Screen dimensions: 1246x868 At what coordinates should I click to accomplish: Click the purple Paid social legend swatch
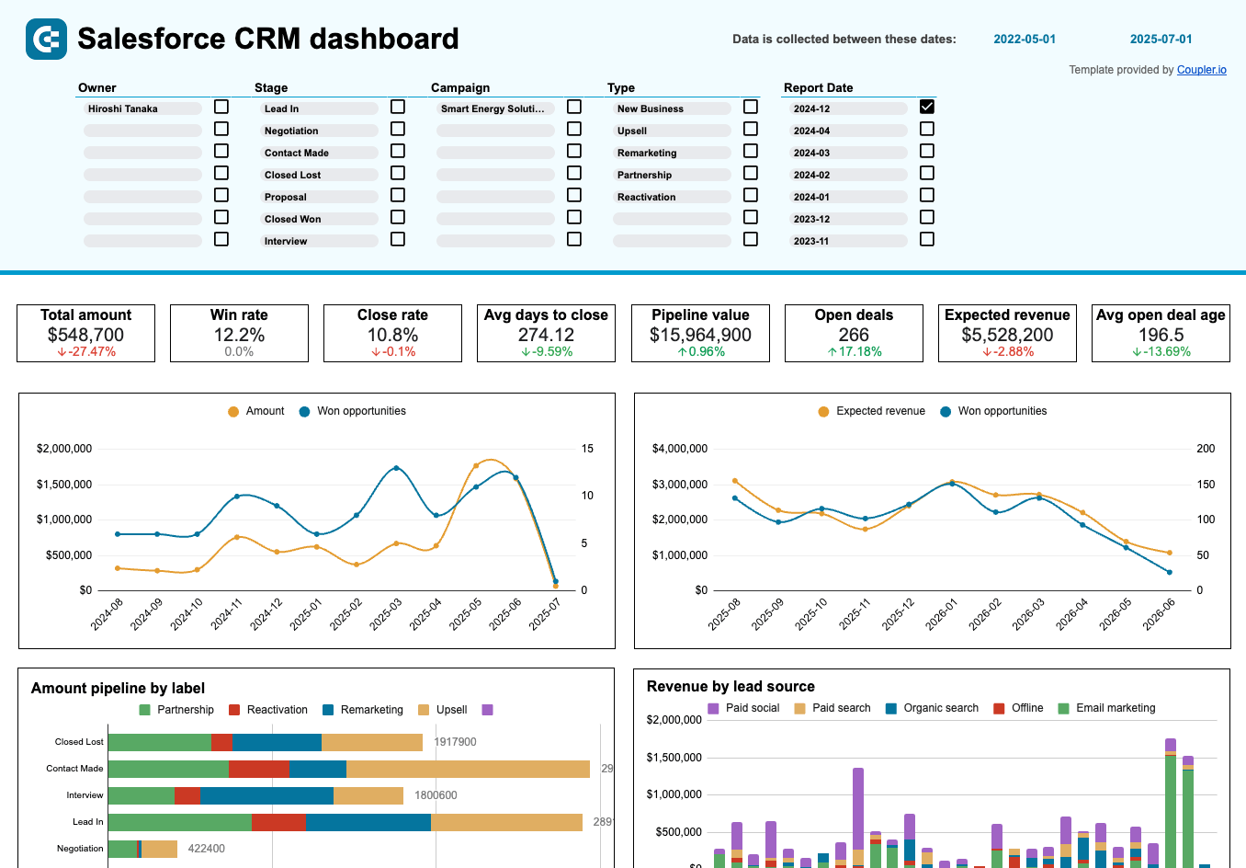pyautogui.click(x=713, y=708)
